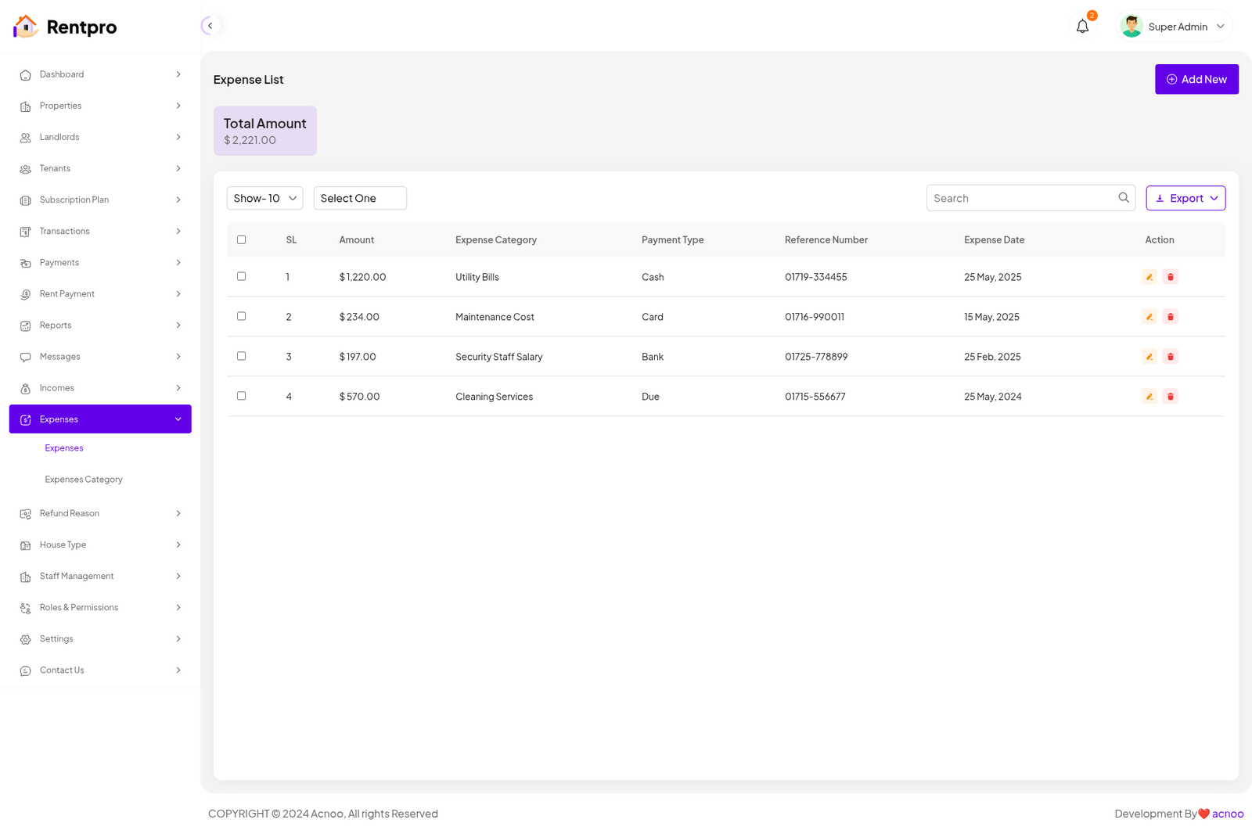This screenshot has width=1252, height=834.
Task: Click the notification bell icon
Action: pyautogui.click(x=1082, y=27)
